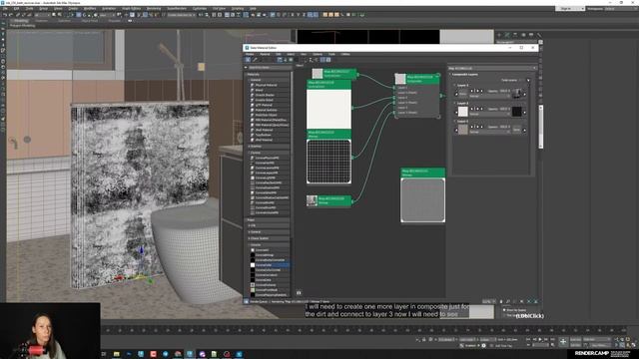This screenshot has width=639, height=359.
Task: Open Layer 2 blend mode dropdown
Action: (x=490, y=114)
